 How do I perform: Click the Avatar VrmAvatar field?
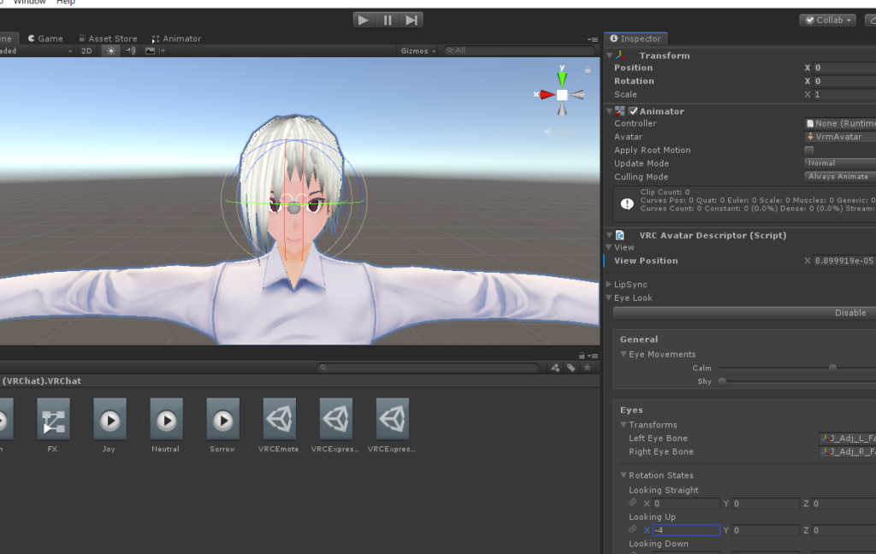point(840,137)
